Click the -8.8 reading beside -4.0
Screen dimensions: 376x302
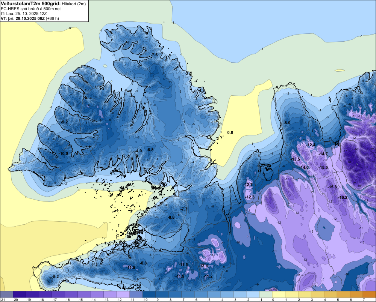(x=150, y=150)
